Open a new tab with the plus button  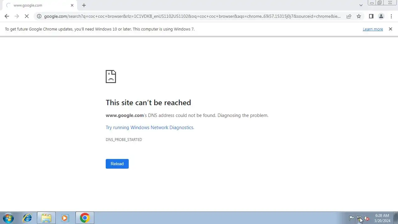(x=84, y=5)
